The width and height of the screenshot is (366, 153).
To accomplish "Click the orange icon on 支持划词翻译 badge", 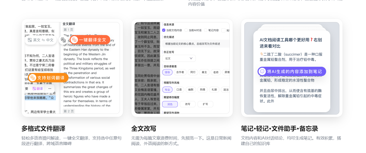I will 33,77.
